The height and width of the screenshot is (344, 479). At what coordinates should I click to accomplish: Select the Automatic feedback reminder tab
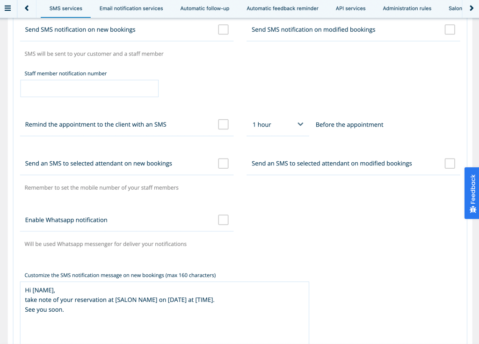pos(282,8)
